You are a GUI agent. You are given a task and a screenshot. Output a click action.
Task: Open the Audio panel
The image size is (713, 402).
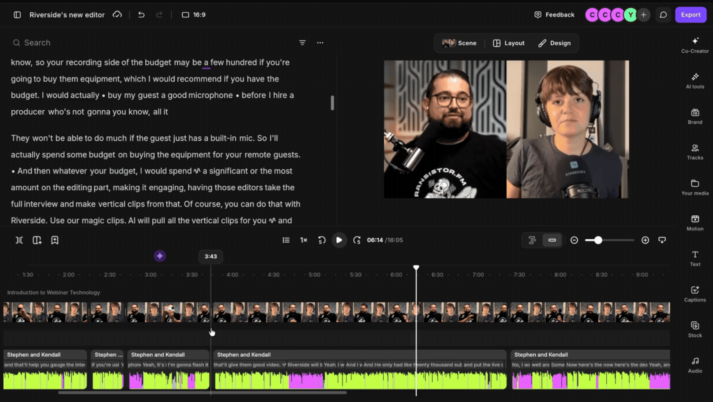click(x=695, y=365)
